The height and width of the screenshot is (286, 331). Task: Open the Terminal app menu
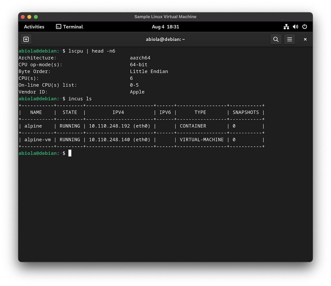coord(69,27)
